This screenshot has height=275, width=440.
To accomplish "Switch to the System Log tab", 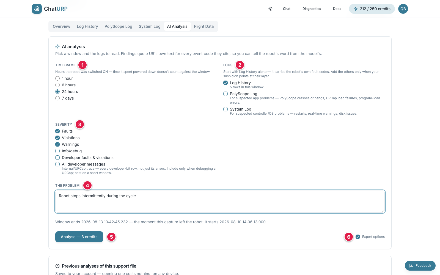I will click(x=150, y=26).
